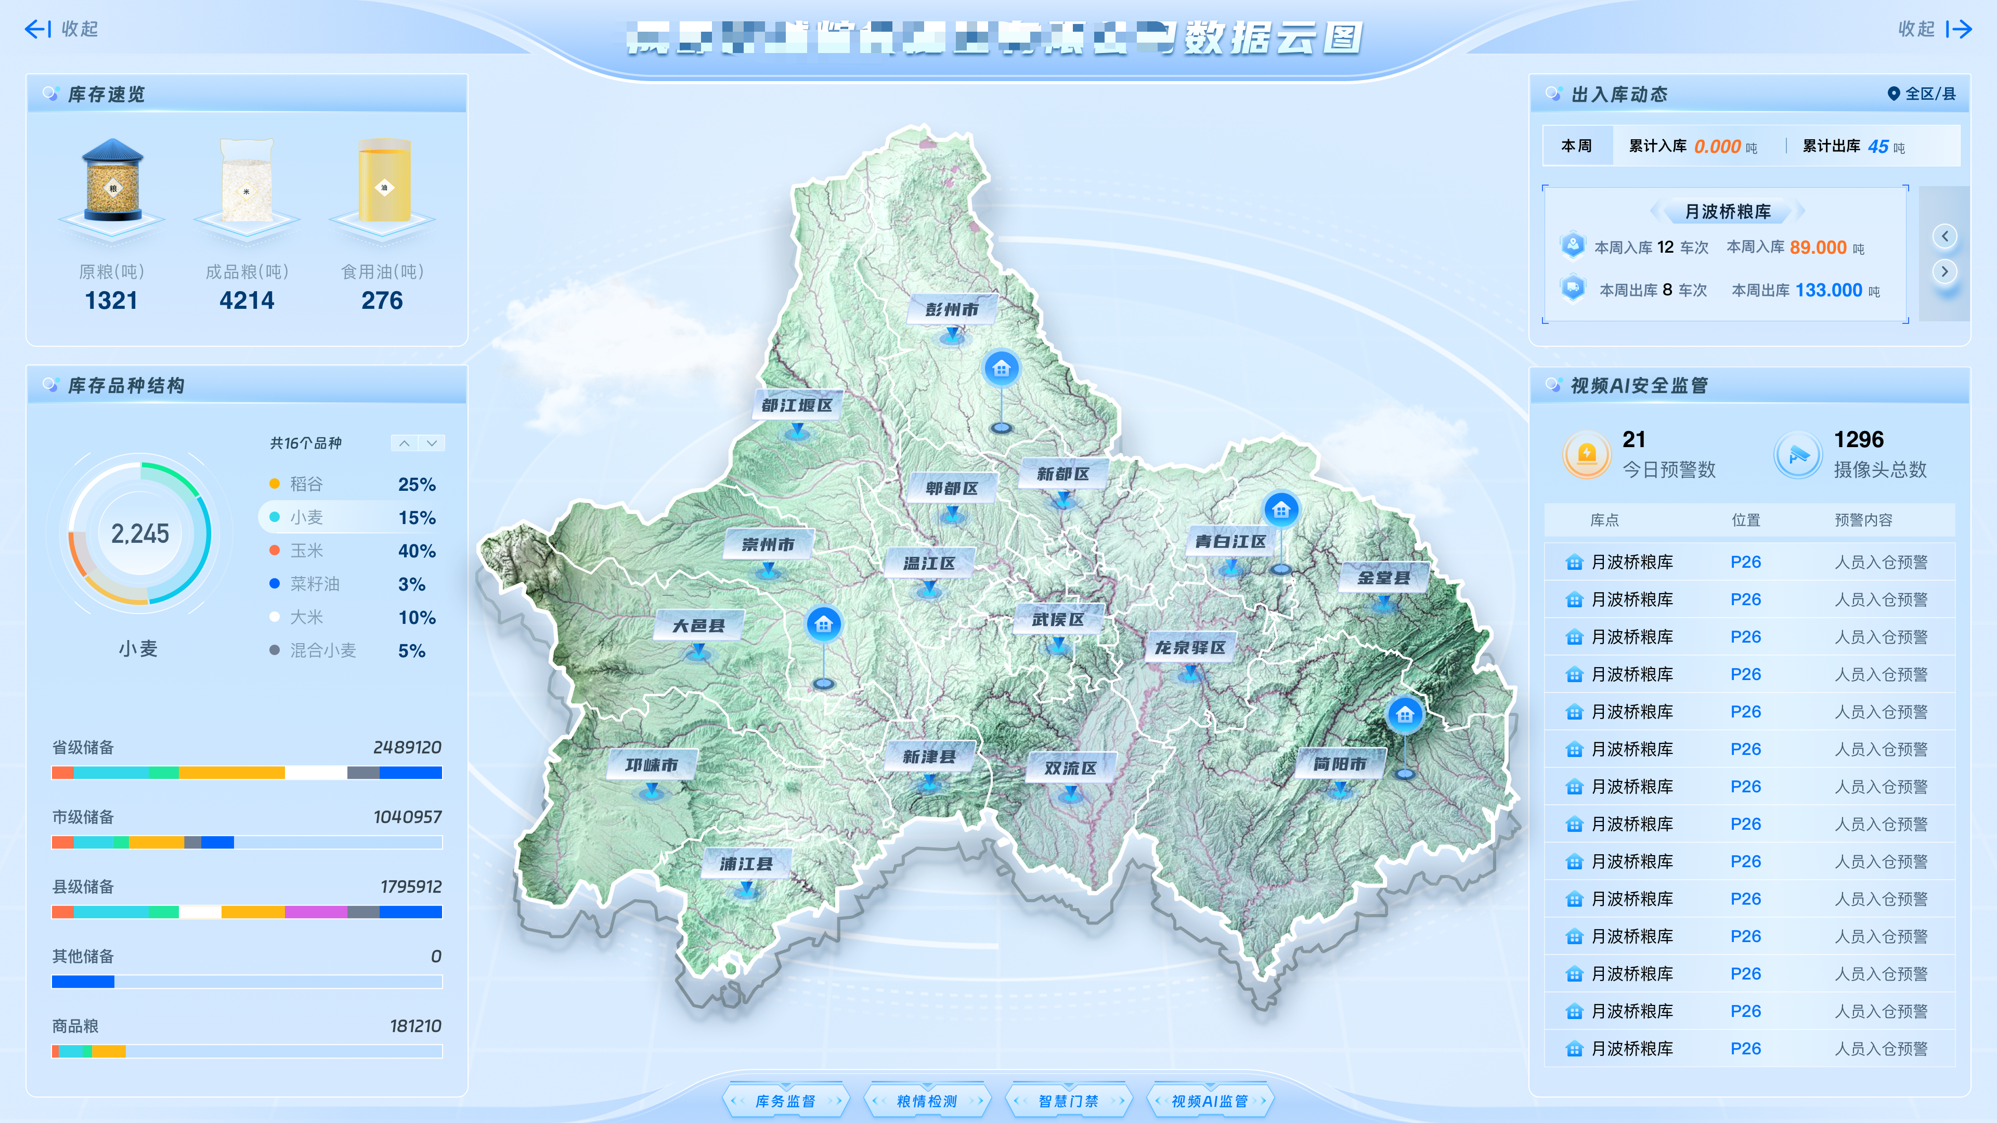Switch to the 库务监督 tab
The width and height of the screenshot is (1997, 1123).
point(785,1101)
